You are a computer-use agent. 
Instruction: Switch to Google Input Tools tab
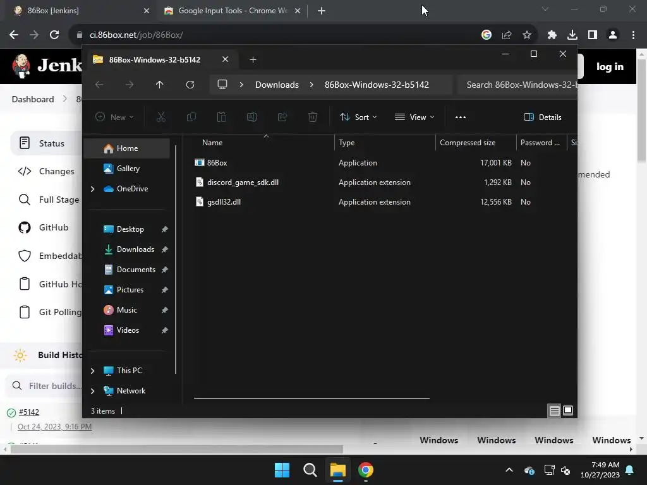point(232,11)
